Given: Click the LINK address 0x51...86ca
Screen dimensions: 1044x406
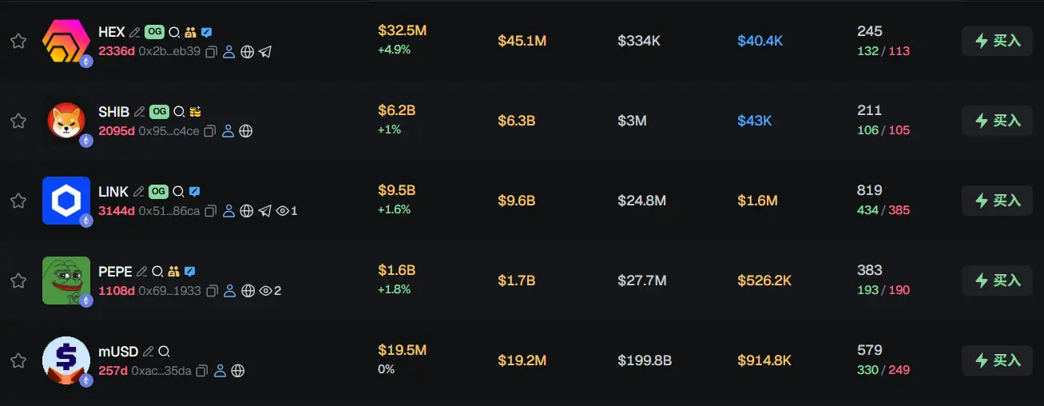Looking at the screenshot, I should 169,211.
